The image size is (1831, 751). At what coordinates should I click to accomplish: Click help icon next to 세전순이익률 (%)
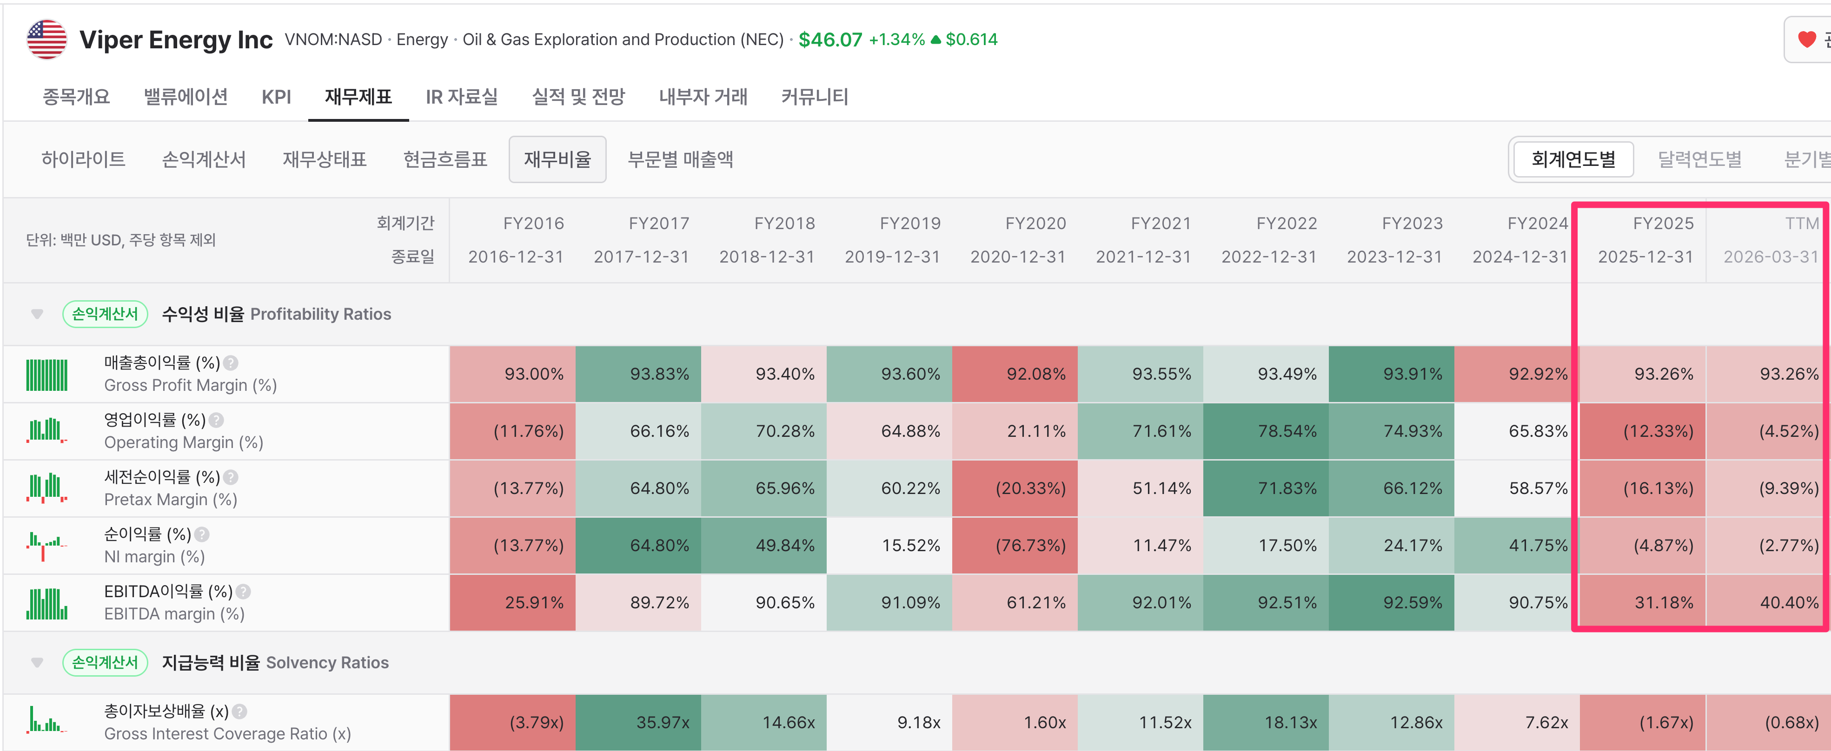[x=230, y=477]
